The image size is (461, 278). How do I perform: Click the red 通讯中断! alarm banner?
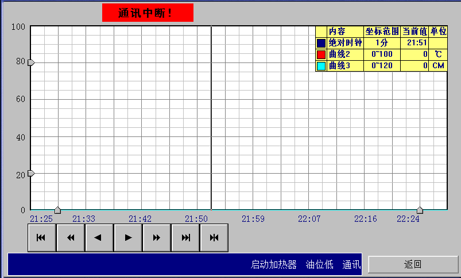pyautogui.click(x=148, y=13)
